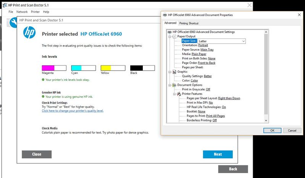
Task: Open the File menu
Action: point(11,12)
